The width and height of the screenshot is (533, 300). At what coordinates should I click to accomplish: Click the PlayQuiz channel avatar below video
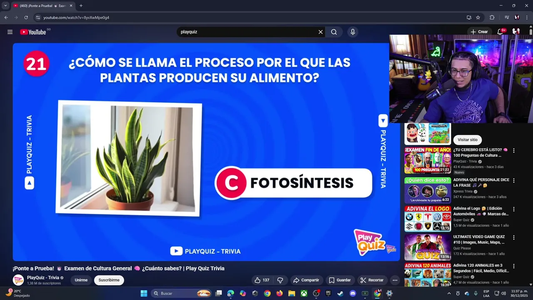pyautogui.click(x=18, y=280)
